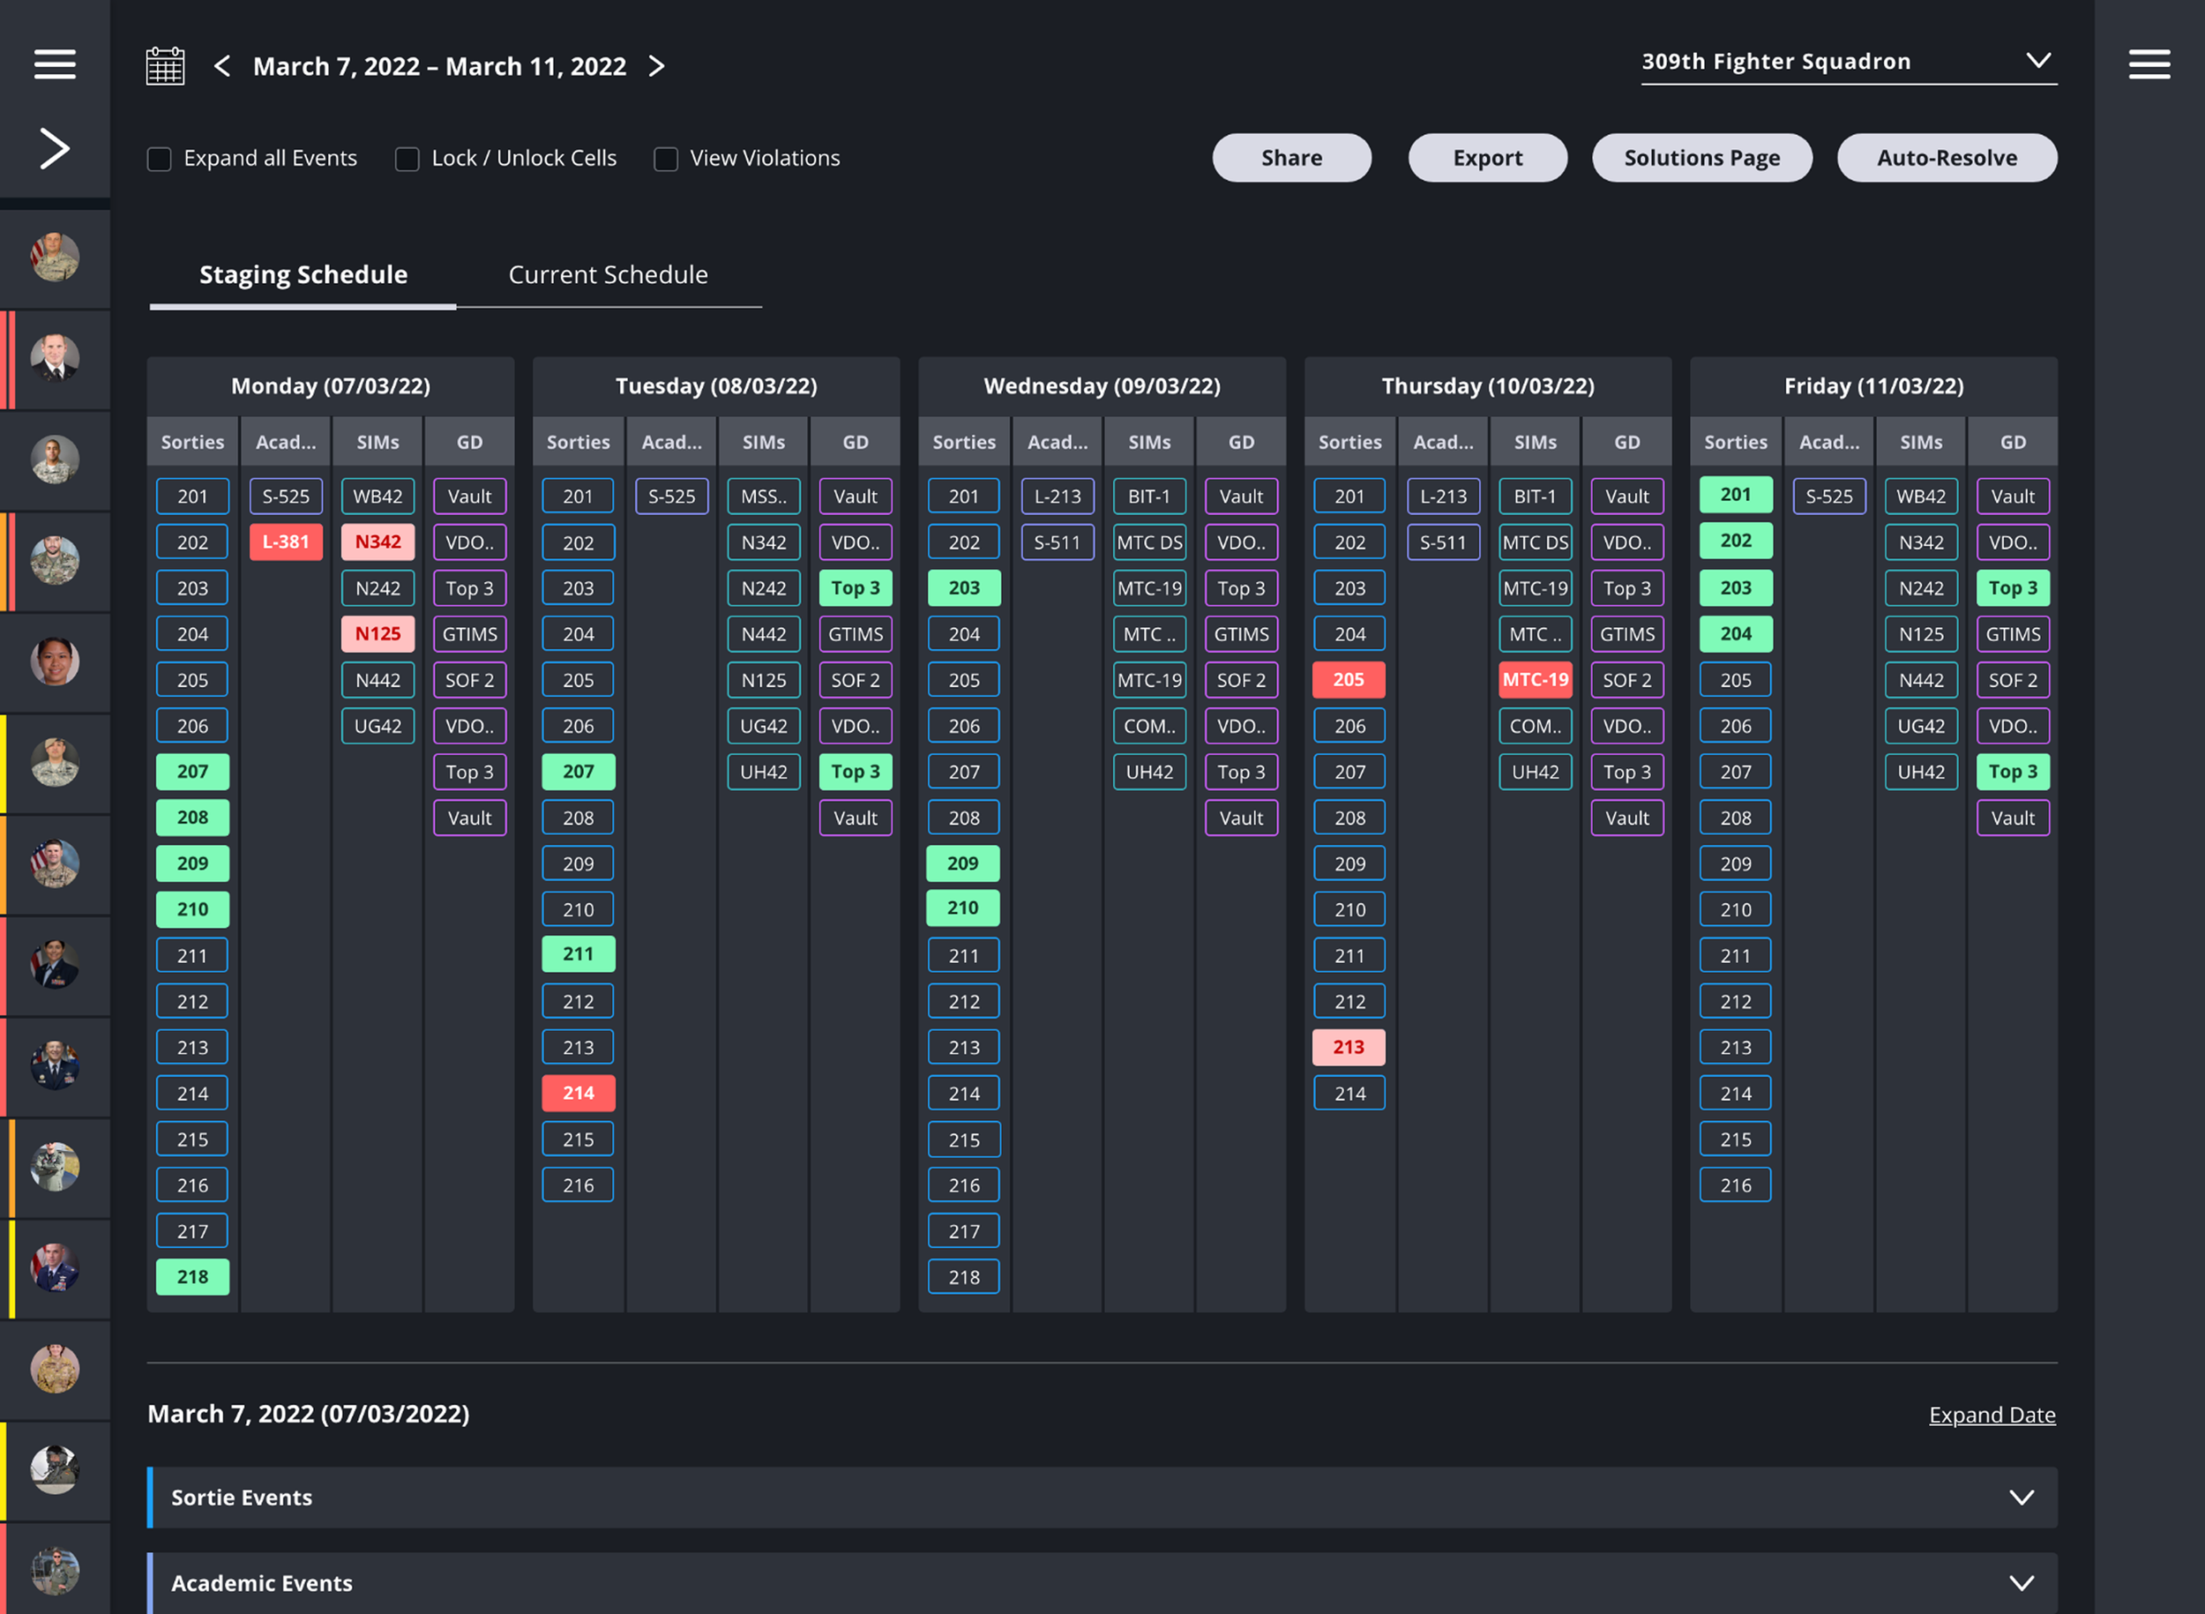Select the Staging Schedule tab
Screen dimensions: 2205x1614
[x=303, y=275]
